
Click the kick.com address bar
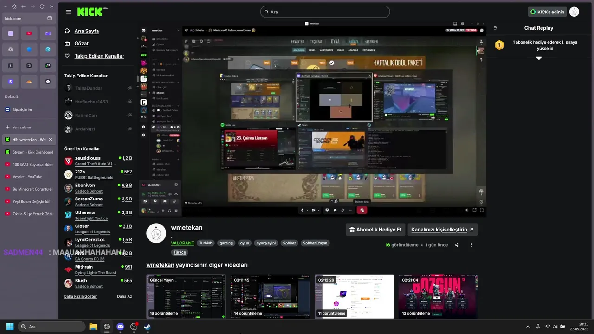coord(28,19)
